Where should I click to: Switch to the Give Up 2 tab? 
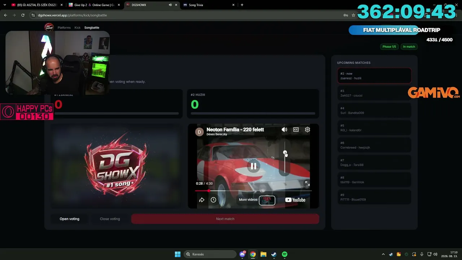click(94, 5)
